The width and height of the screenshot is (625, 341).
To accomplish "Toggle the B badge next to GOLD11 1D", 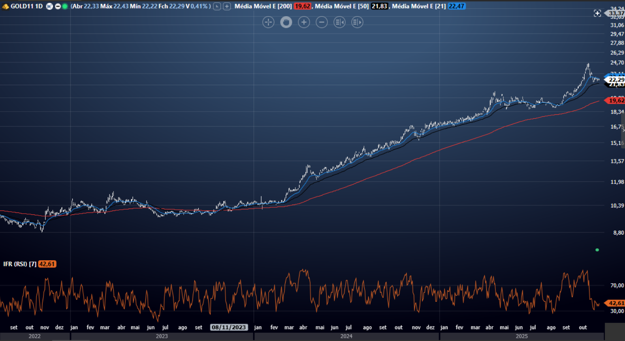I will pyautogui.click(x=49, y=6).
